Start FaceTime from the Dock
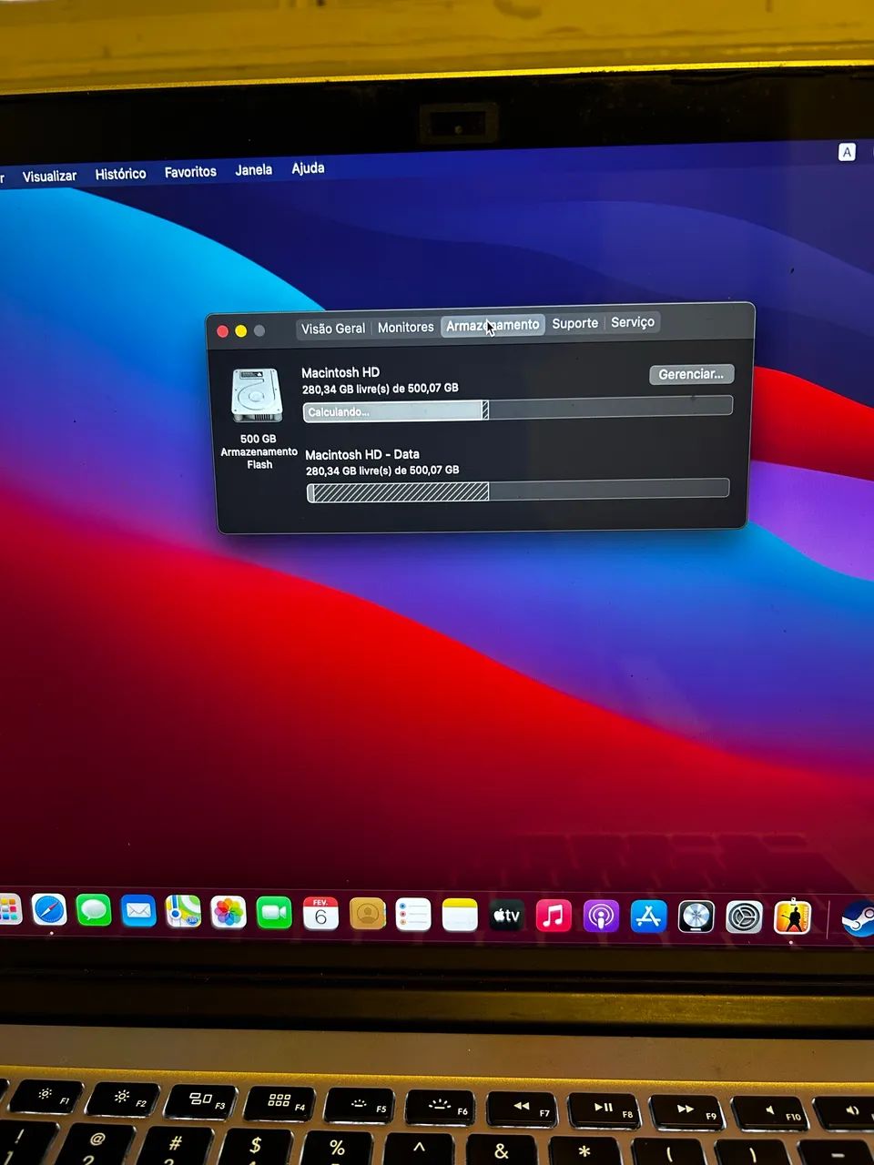This screenshot has height=1165, width=874. pyautogui.click(x=276, y=913)
